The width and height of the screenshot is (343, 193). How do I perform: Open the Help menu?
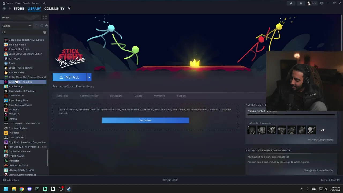click(44, 3)
